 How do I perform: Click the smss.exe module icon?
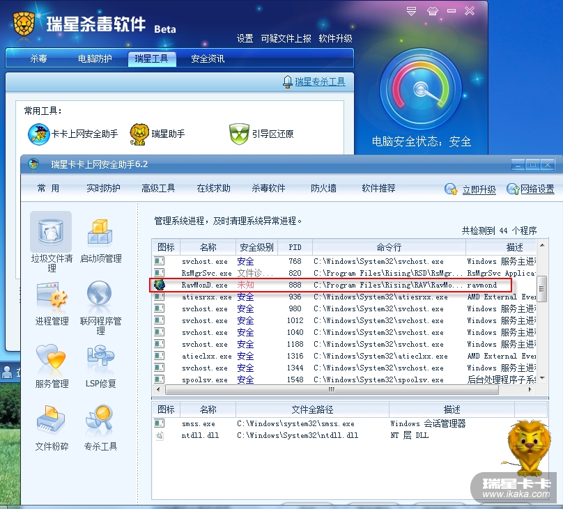pyautogui.click(x=160, y=423)
